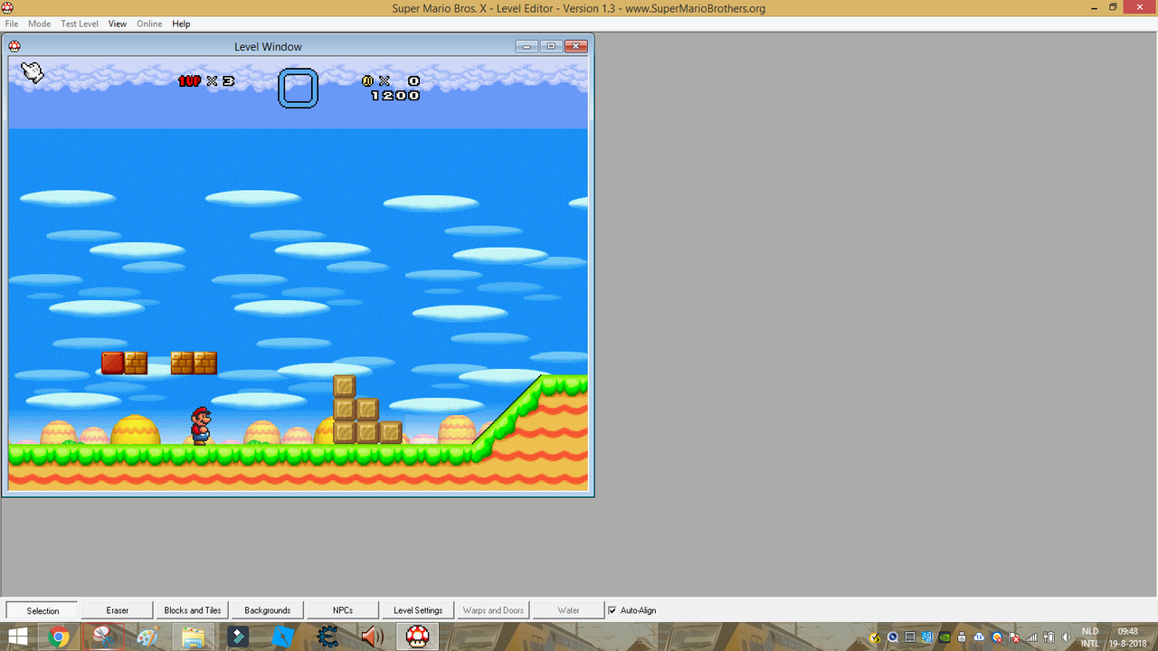1158x651 pixels.
Task: Click the cloud sync tray icon
Action: click(x=979, y=637)
